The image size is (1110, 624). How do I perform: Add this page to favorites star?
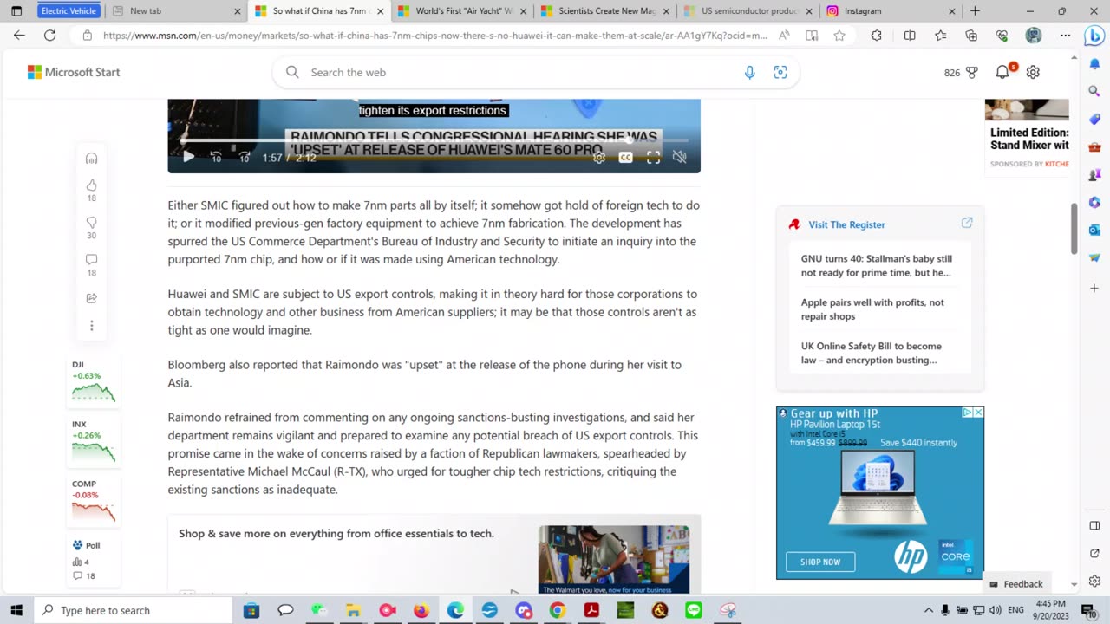tap(839, 36)
